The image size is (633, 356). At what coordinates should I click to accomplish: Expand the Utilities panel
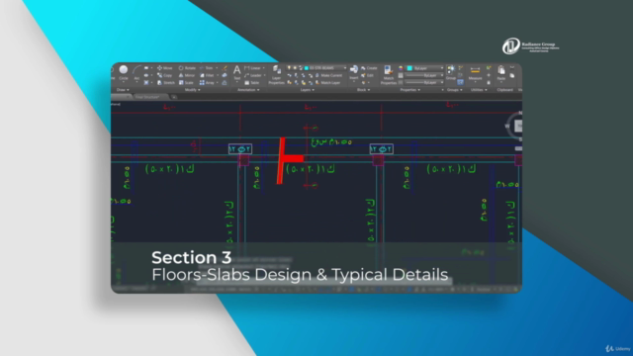[479, 90]
